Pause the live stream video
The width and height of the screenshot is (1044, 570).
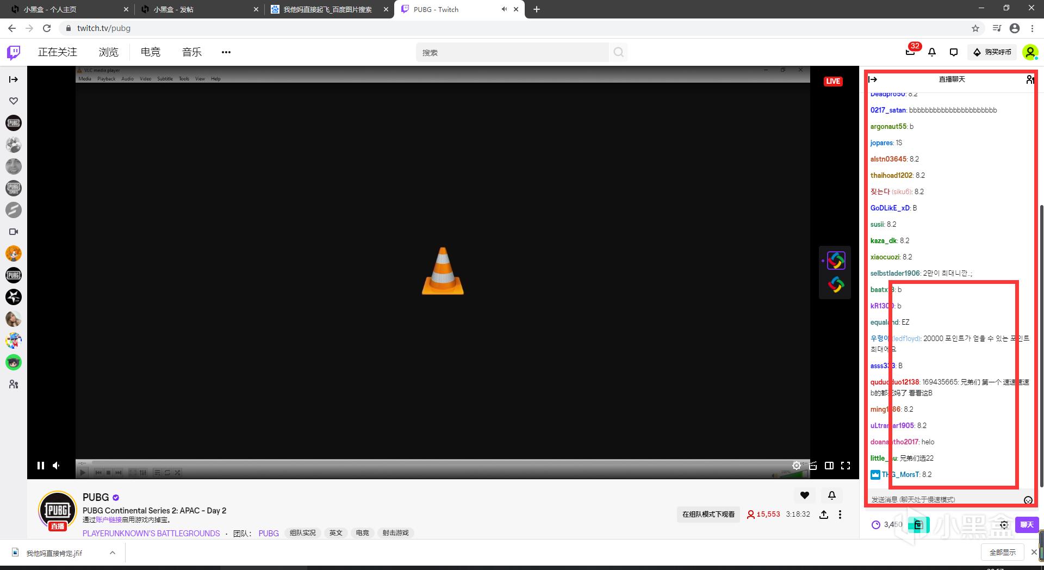pyautogui.click(x=41, y=466)
